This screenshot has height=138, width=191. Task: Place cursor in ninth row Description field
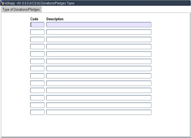tap(99, 83)
